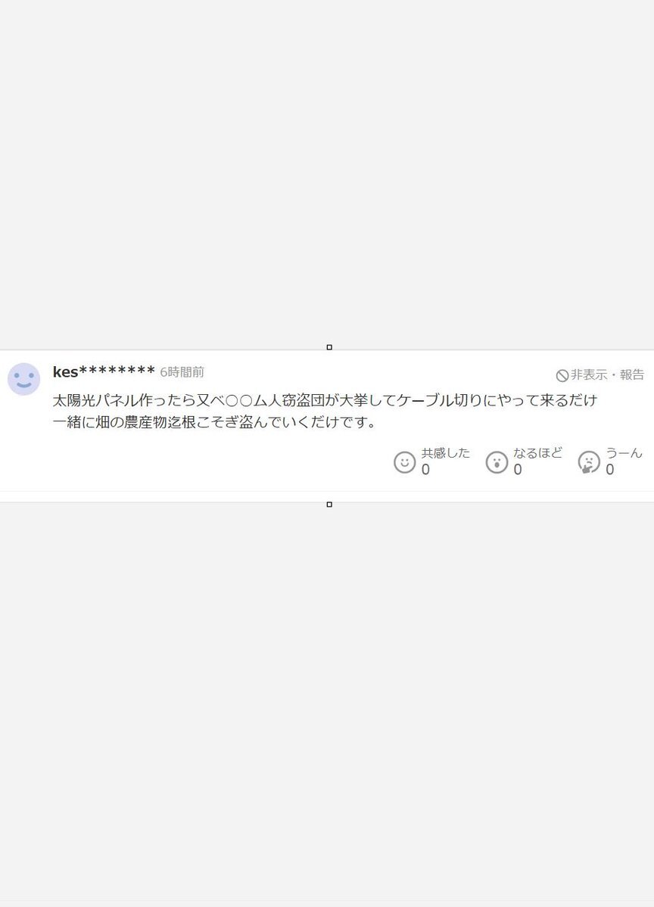Screen dimensions: 654x907
Task: Click the empty gray area above the comment card
Action: [x=327, y=173]
